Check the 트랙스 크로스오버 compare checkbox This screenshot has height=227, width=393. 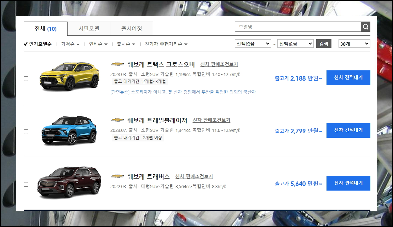point(26,79)
